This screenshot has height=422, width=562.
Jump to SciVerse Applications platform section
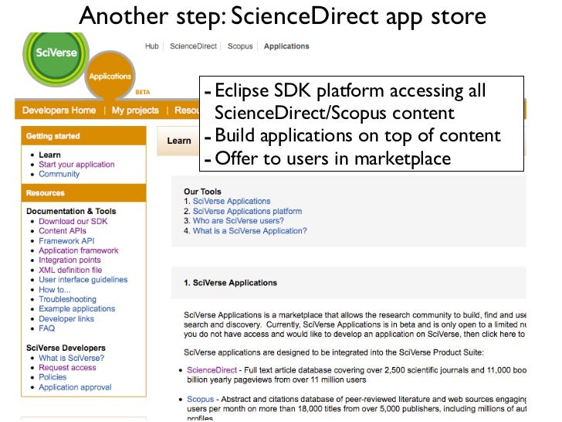point(247,211)
